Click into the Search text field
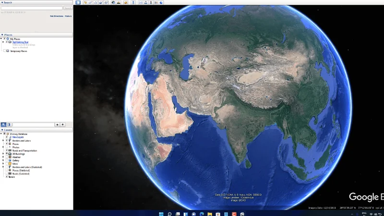 coord(32,8)
